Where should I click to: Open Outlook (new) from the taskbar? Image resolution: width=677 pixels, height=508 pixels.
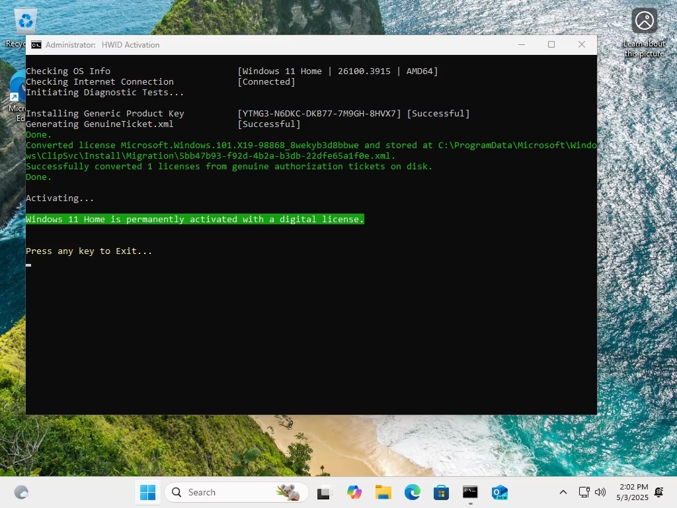pos(500,492)
